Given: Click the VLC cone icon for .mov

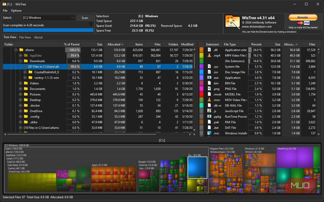Looking at the screenshot, I should coord(209,100).
